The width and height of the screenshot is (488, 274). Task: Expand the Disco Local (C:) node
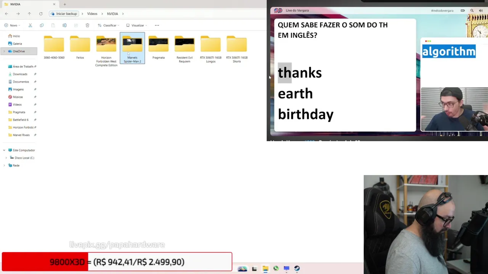[6, 158]
